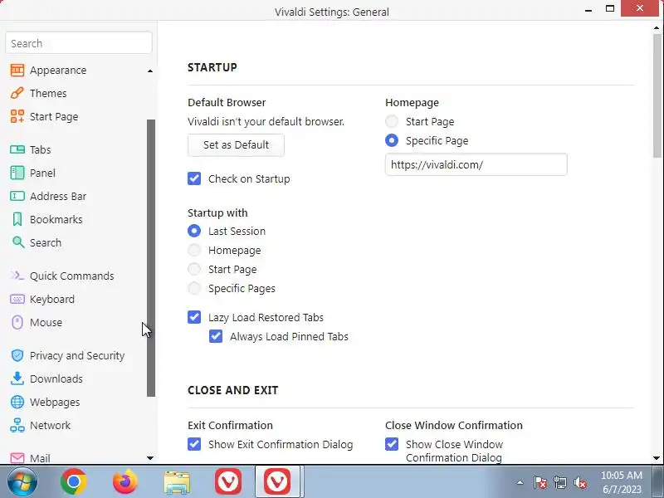Toggle Show Close Window Confirmation Dialog checkbox

coord(392,444)
